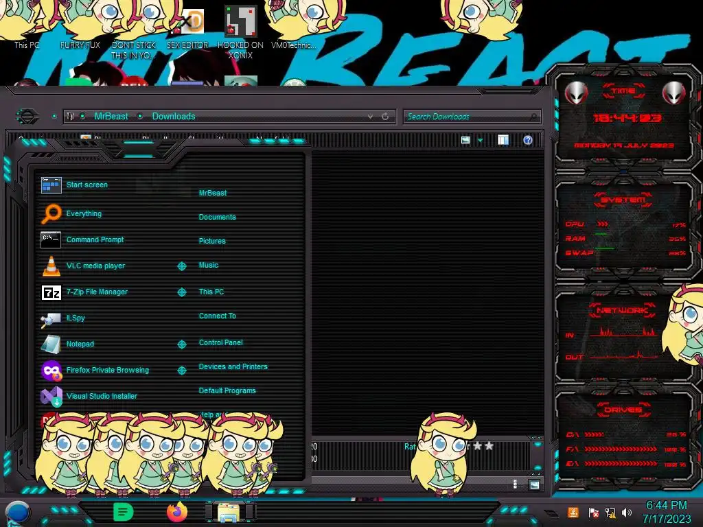Focus the Search Downloads field
Image resolution: width=703 pixels, height=527 pixels.
472,117
